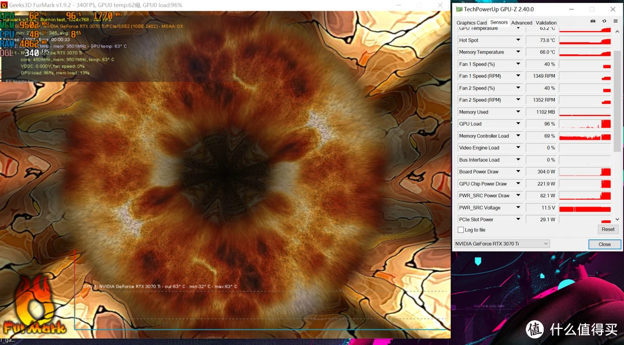Screen dimensions: 624x345
Task: Expand the Memory Used sensor dropdown
Action: point(518,112)
